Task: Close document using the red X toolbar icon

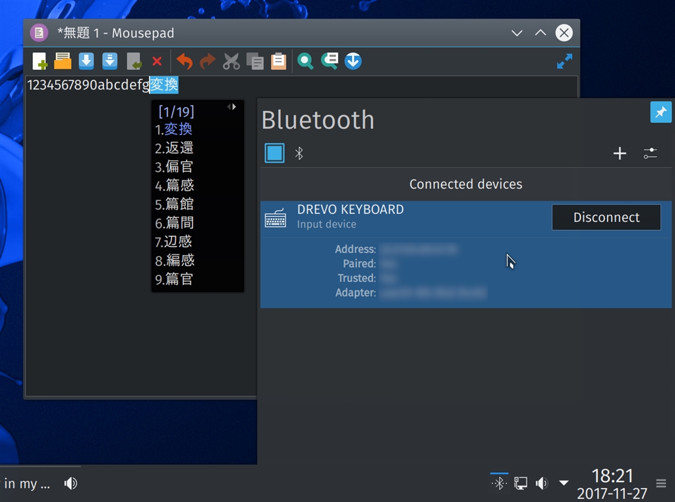Action: click(157, 61)
